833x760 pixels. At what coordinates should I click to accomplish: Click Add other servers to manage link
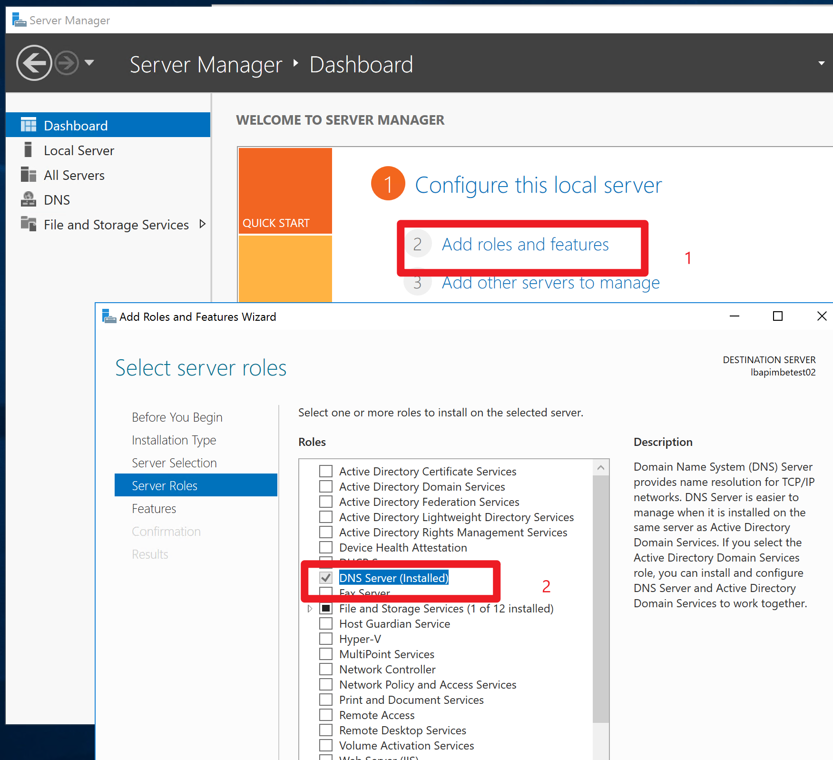click(550, 283)
